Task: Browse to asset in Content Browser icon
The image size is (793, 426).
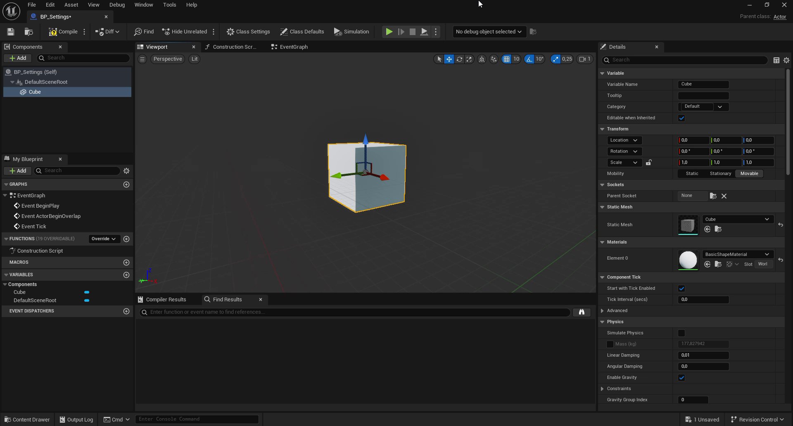Action: [28, 32]
